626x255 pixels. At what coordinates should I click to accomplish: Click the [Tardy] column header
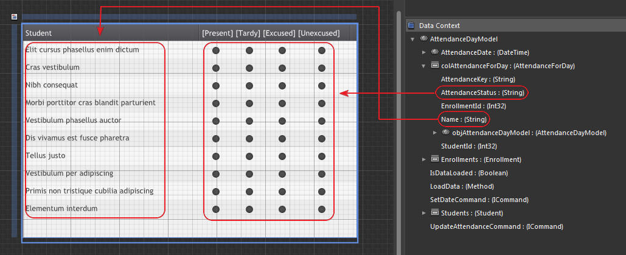tap(248, 33)
